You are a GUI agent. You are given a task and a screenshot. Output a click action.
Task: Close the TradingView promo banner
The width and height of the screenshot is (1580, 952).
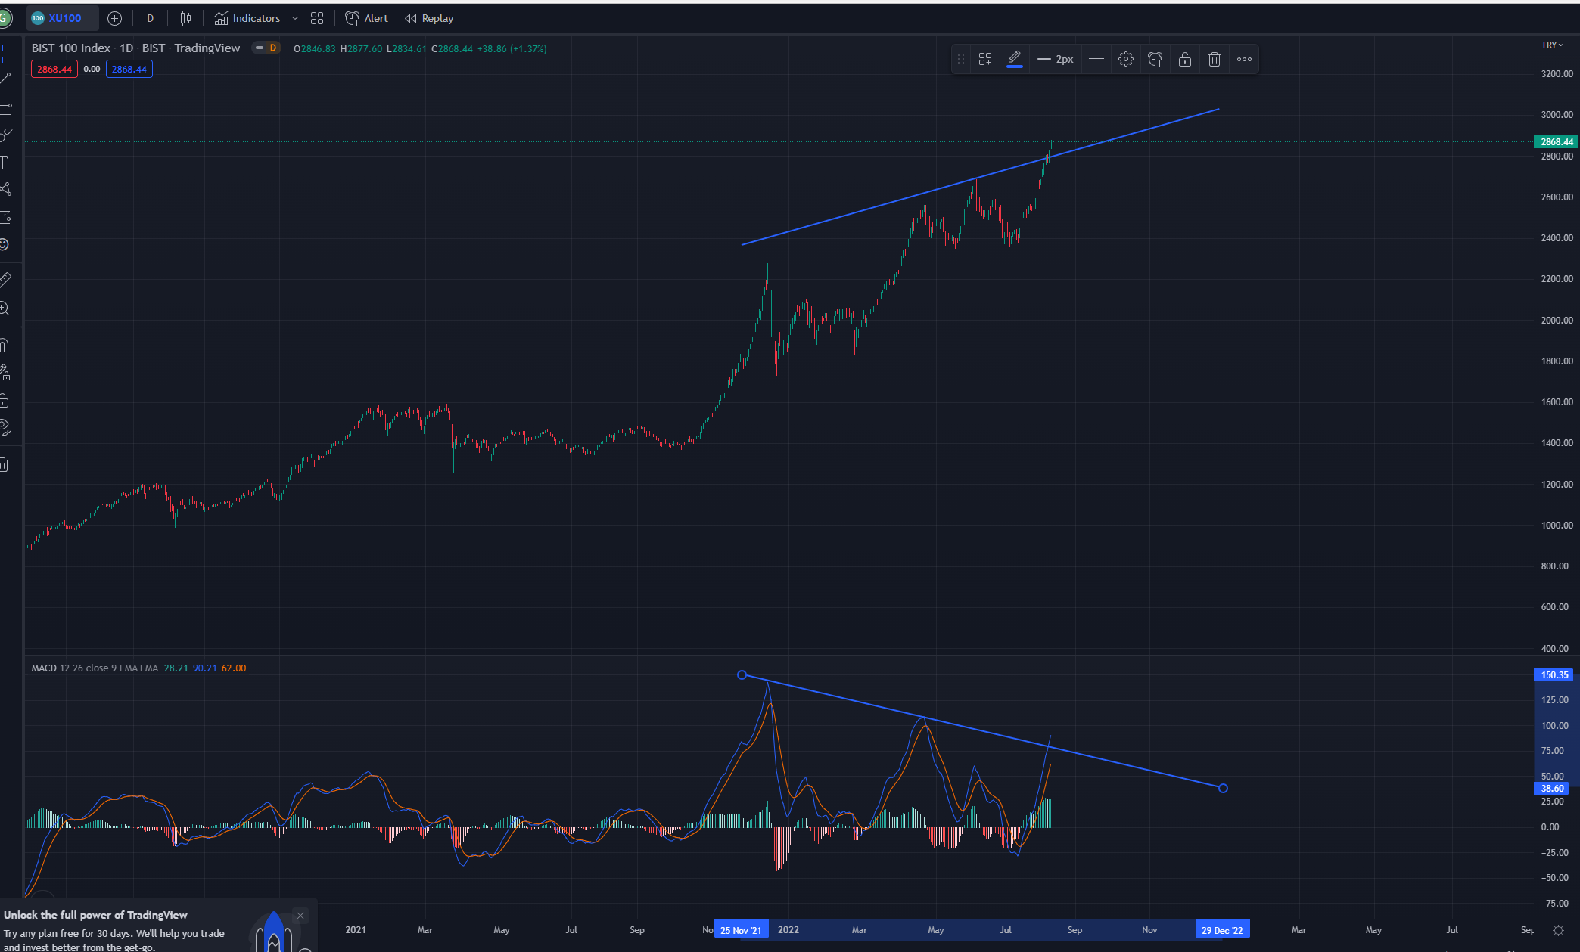300,916
